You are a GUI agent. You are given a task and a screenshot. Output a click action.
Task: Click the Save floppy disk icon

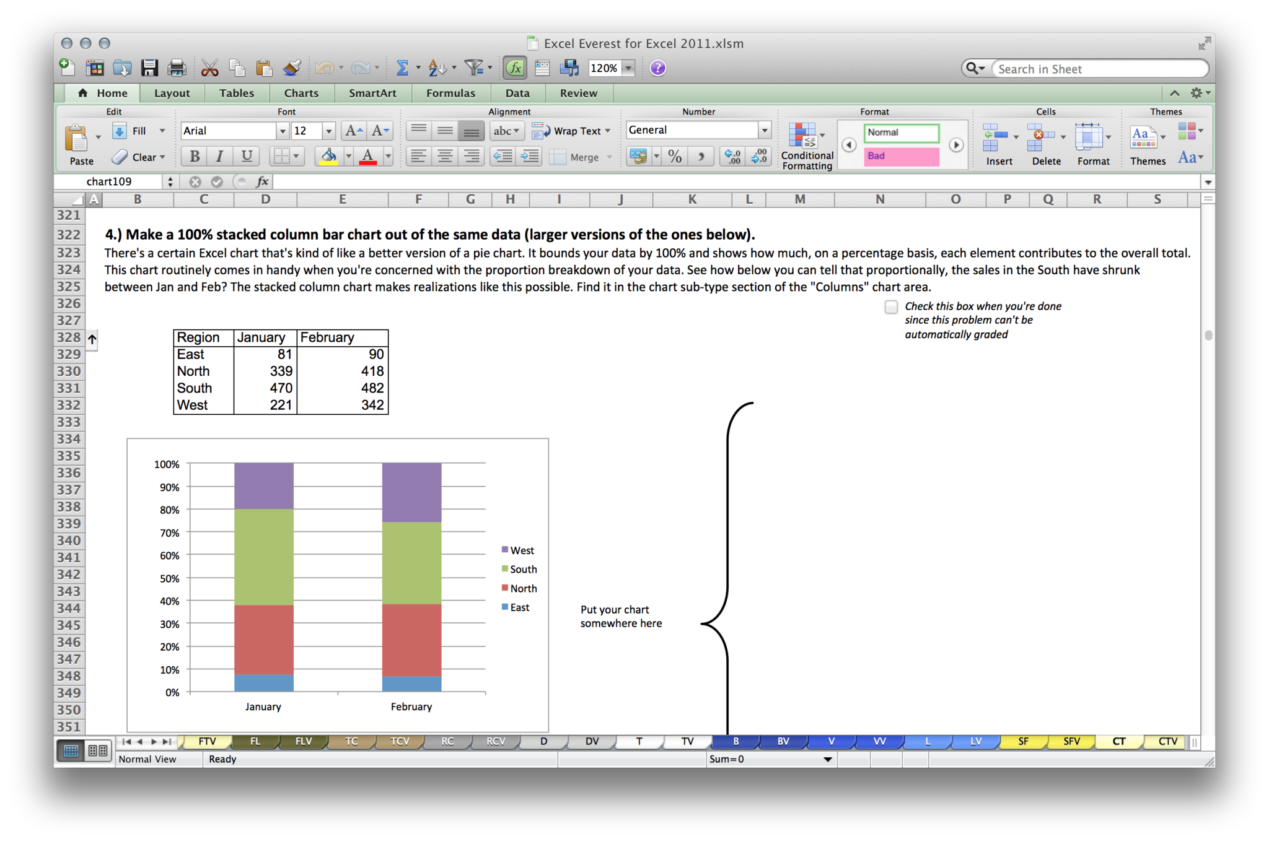[x=149, y=68]
